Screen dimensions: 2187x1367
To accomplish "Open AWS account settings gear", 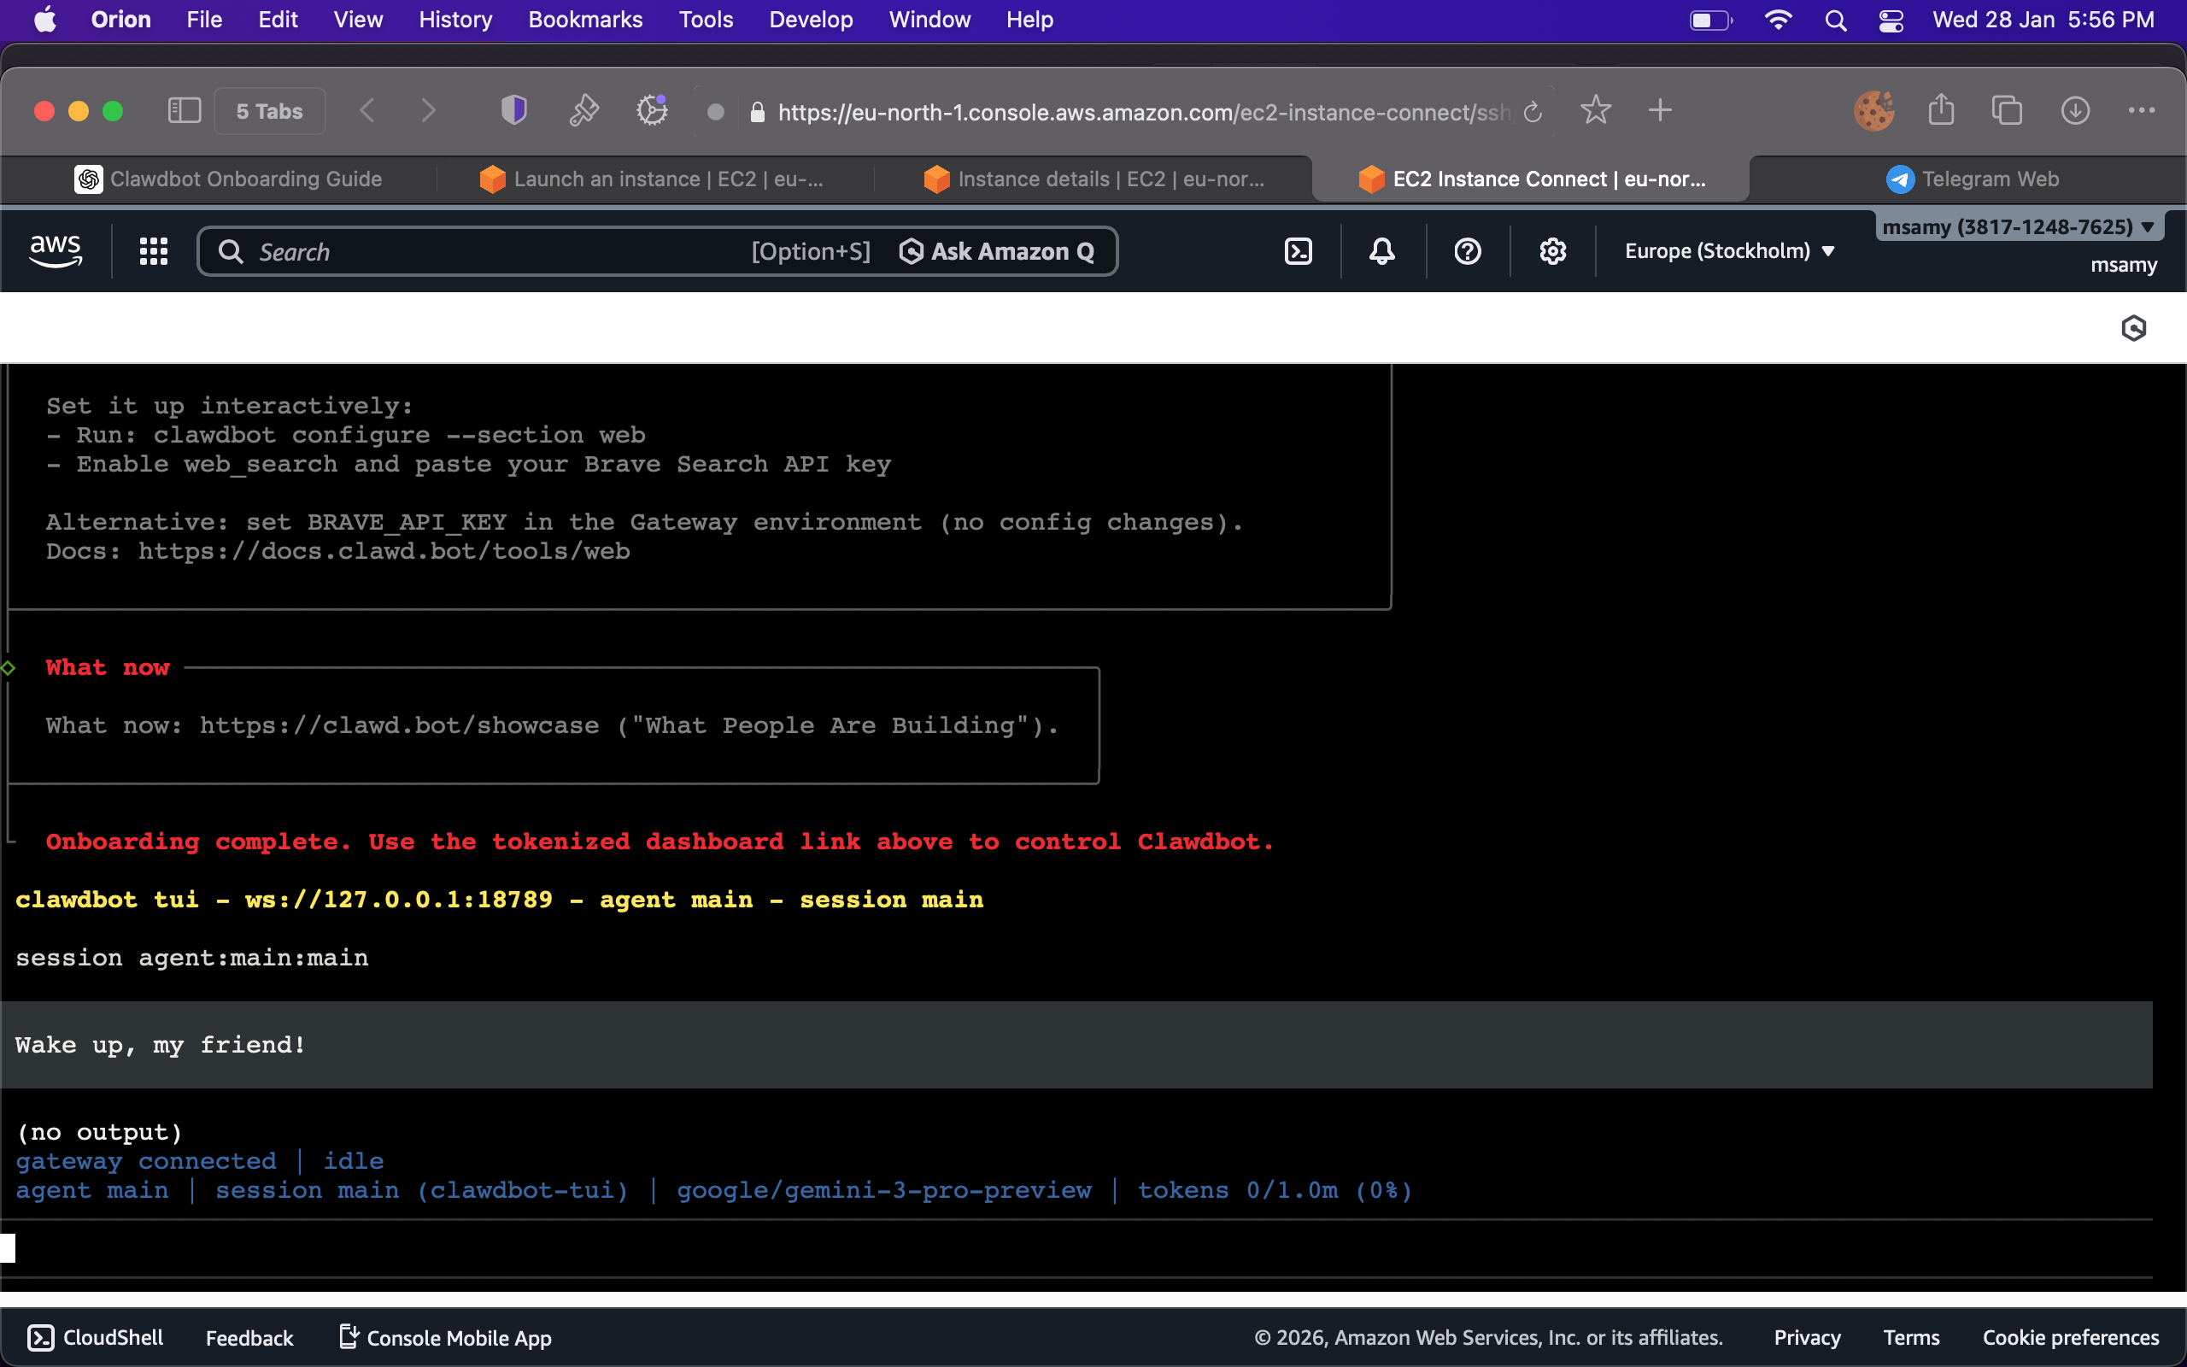I will (1552, 251).
